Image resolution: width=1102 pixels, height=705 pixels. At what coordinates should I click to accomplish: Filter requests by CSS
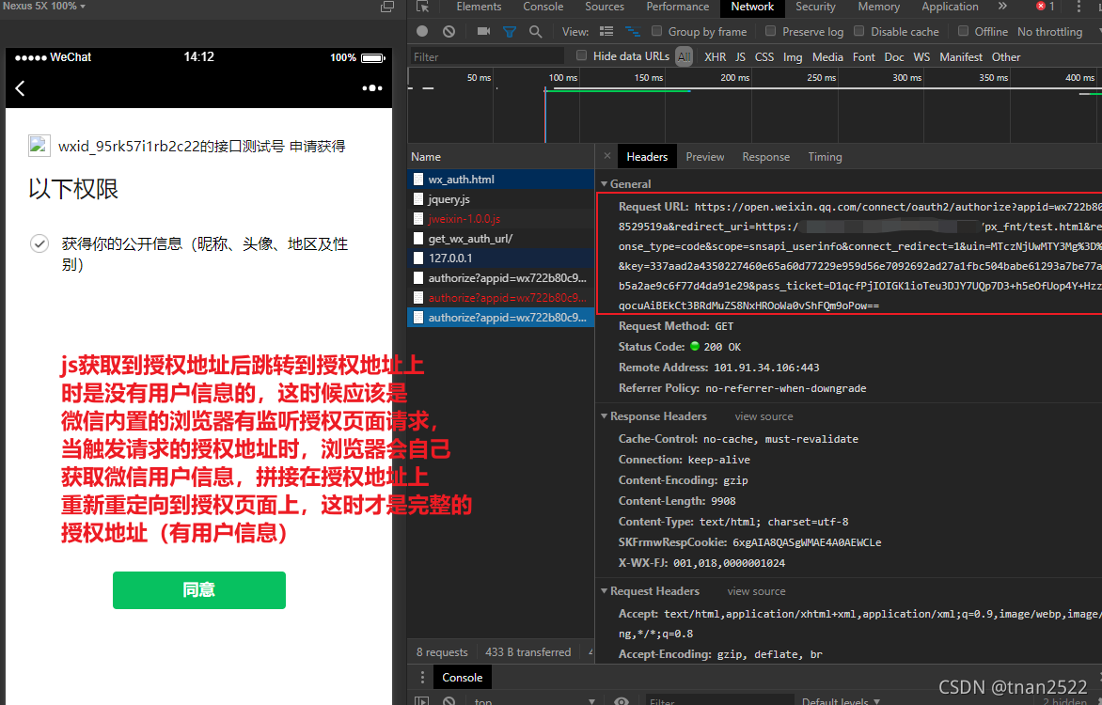pos(764,57)
